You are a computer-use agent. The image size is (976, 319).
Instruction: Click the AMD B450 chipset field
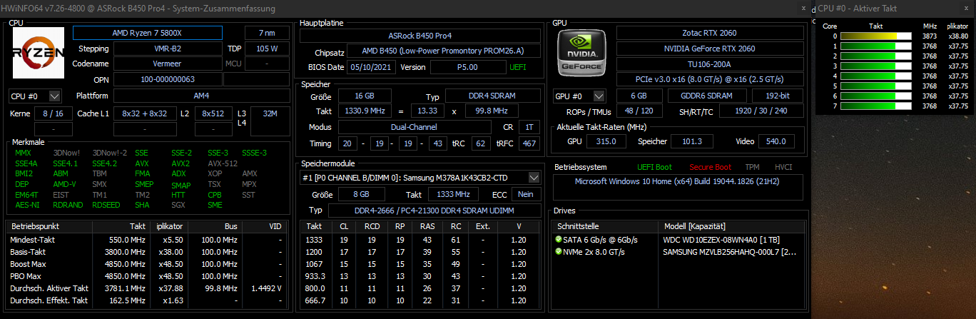pos(444,51)
